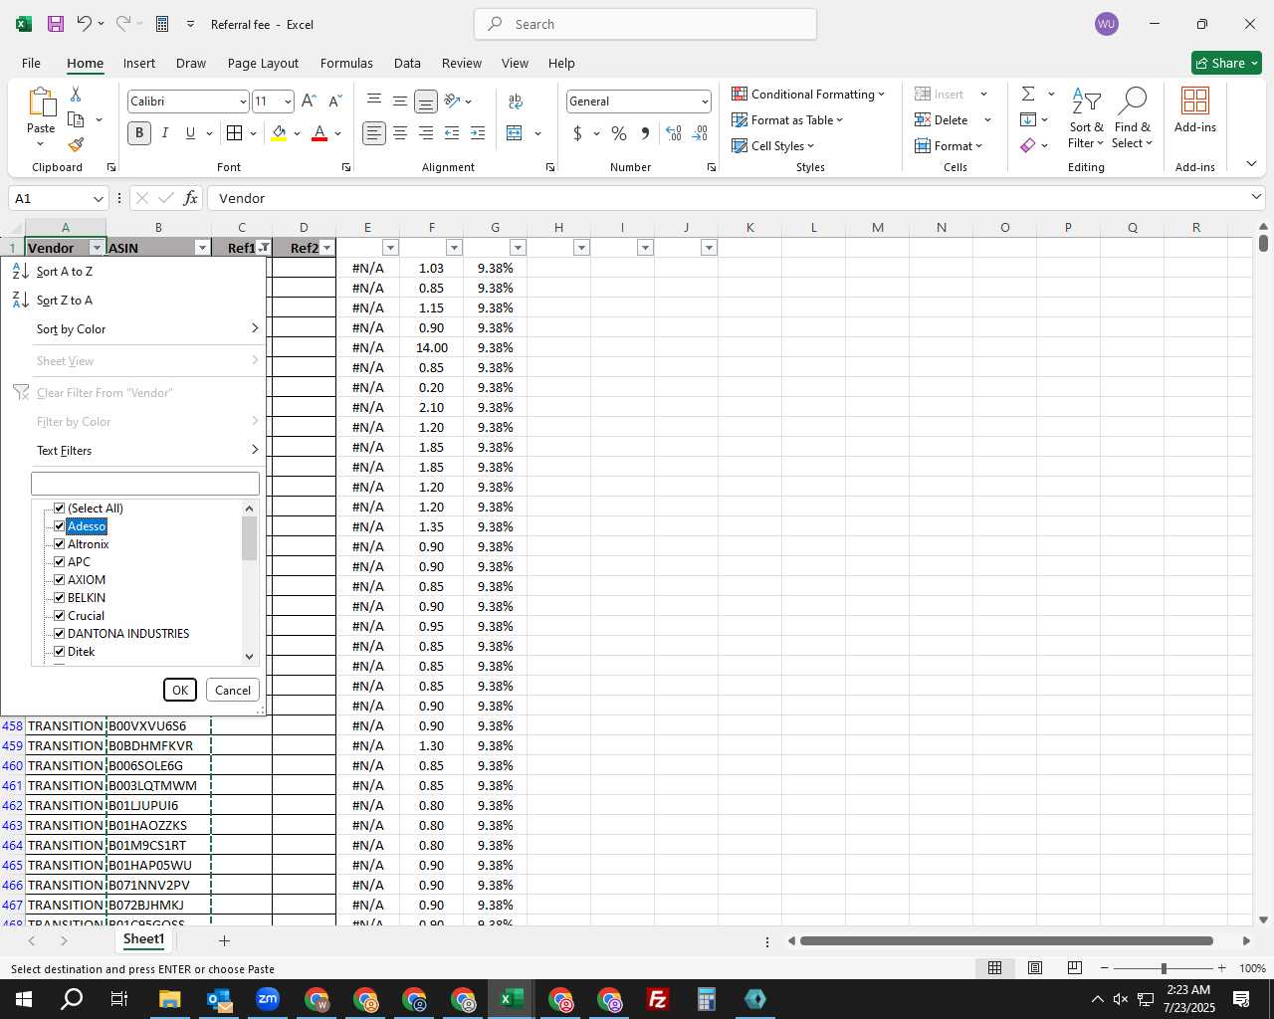The width and height of the screenshot is (1274, 1019).
Task: Click the Format Painter brush icon
Action: coord(76,144)
